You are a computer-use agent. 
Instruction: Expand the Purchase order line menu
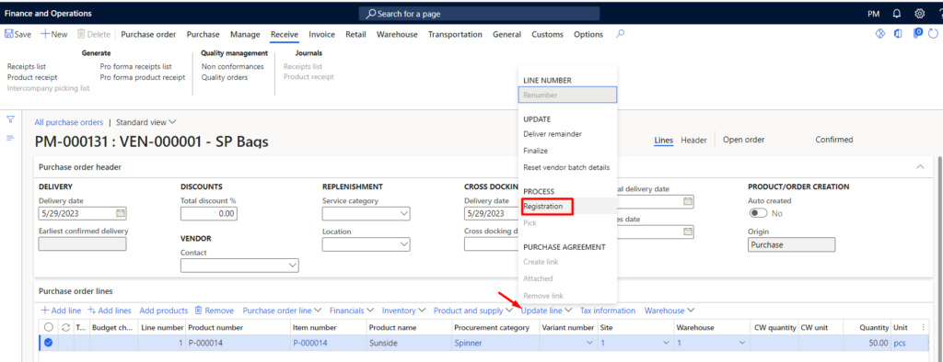[x=281, y=311]
